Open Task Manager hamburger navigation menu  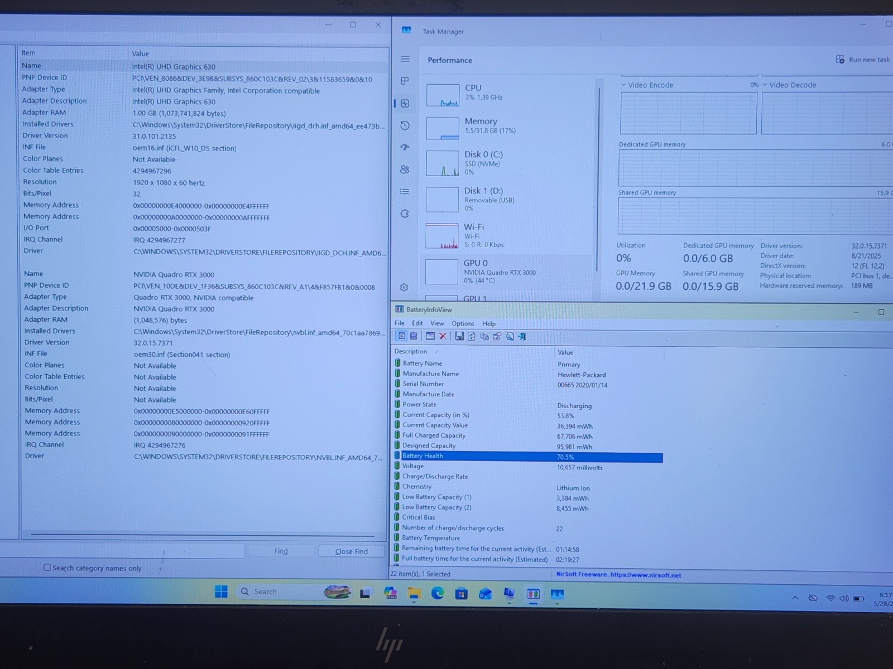(405, 59)
